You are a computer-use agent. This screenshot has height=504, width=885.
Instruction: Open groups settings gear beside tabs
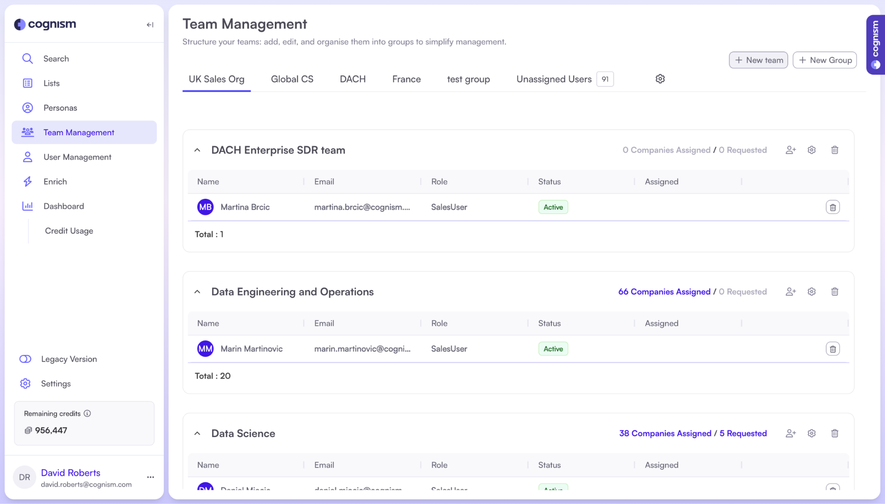click(660, 79)
